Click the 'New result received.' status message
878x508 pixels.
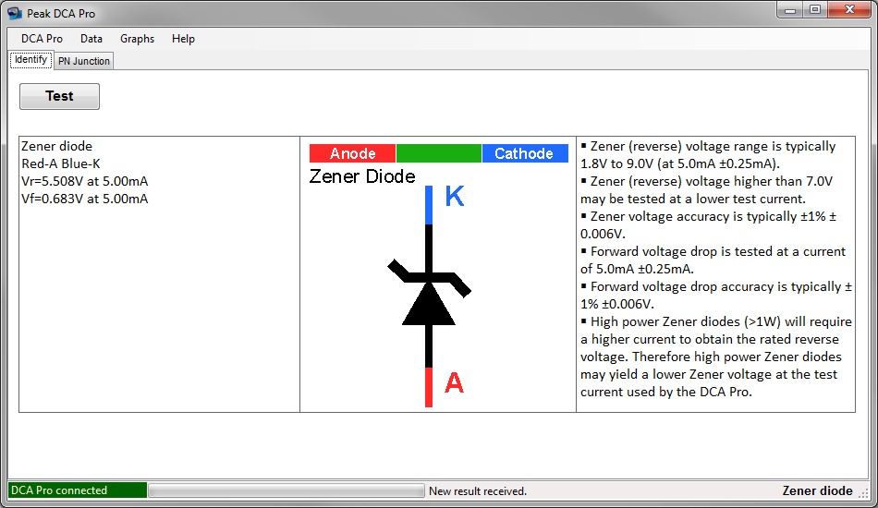pyautogui.click(x=478, y=491)
